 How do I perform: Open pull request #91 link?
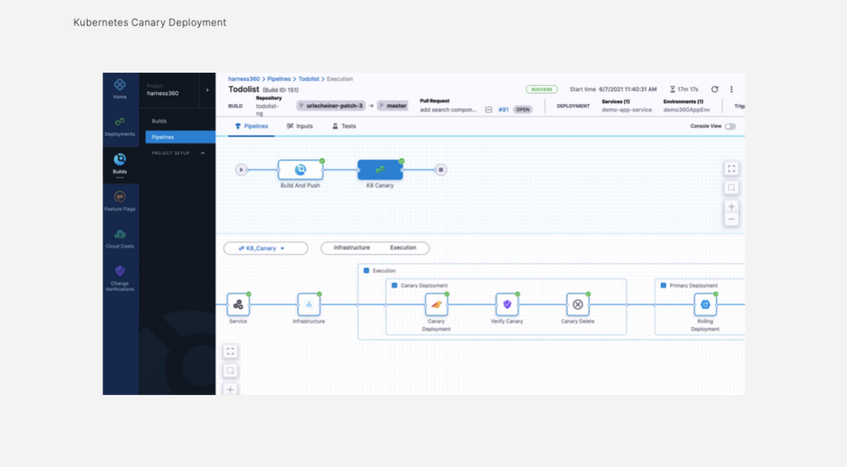tap(504, 110)
